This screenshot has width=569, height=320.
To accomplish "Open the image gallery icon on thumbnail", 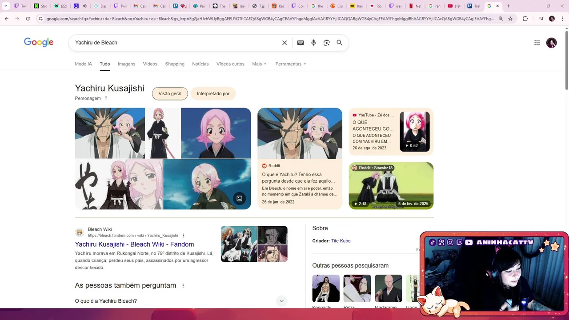I will [x=239, y=198].
